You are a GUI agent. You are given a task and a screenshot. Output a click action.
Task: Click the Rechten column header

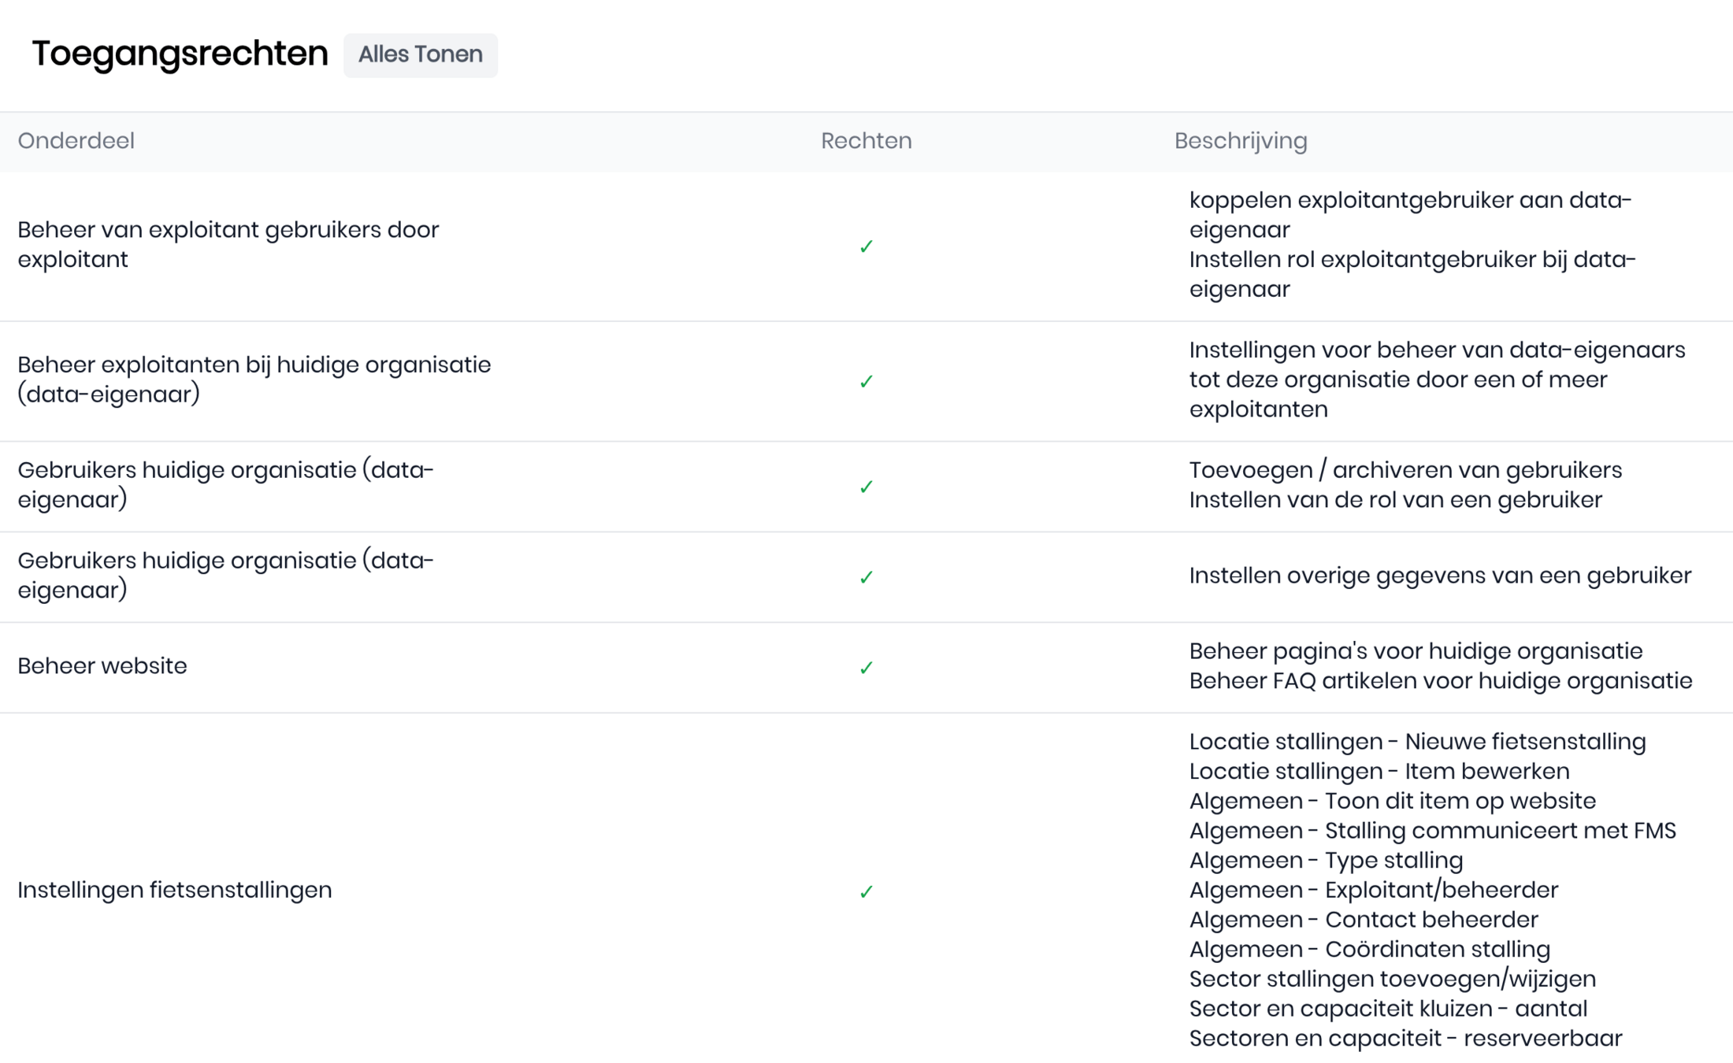pyautogui.click(x=866, y=141)
